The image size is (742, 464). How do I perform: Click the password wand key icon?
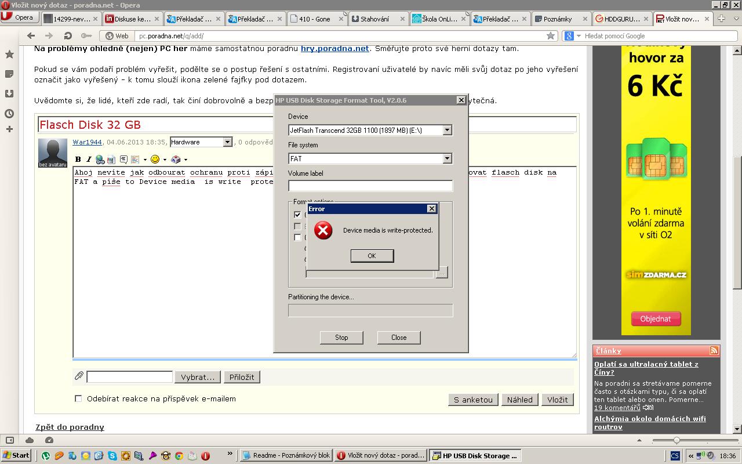86,36
